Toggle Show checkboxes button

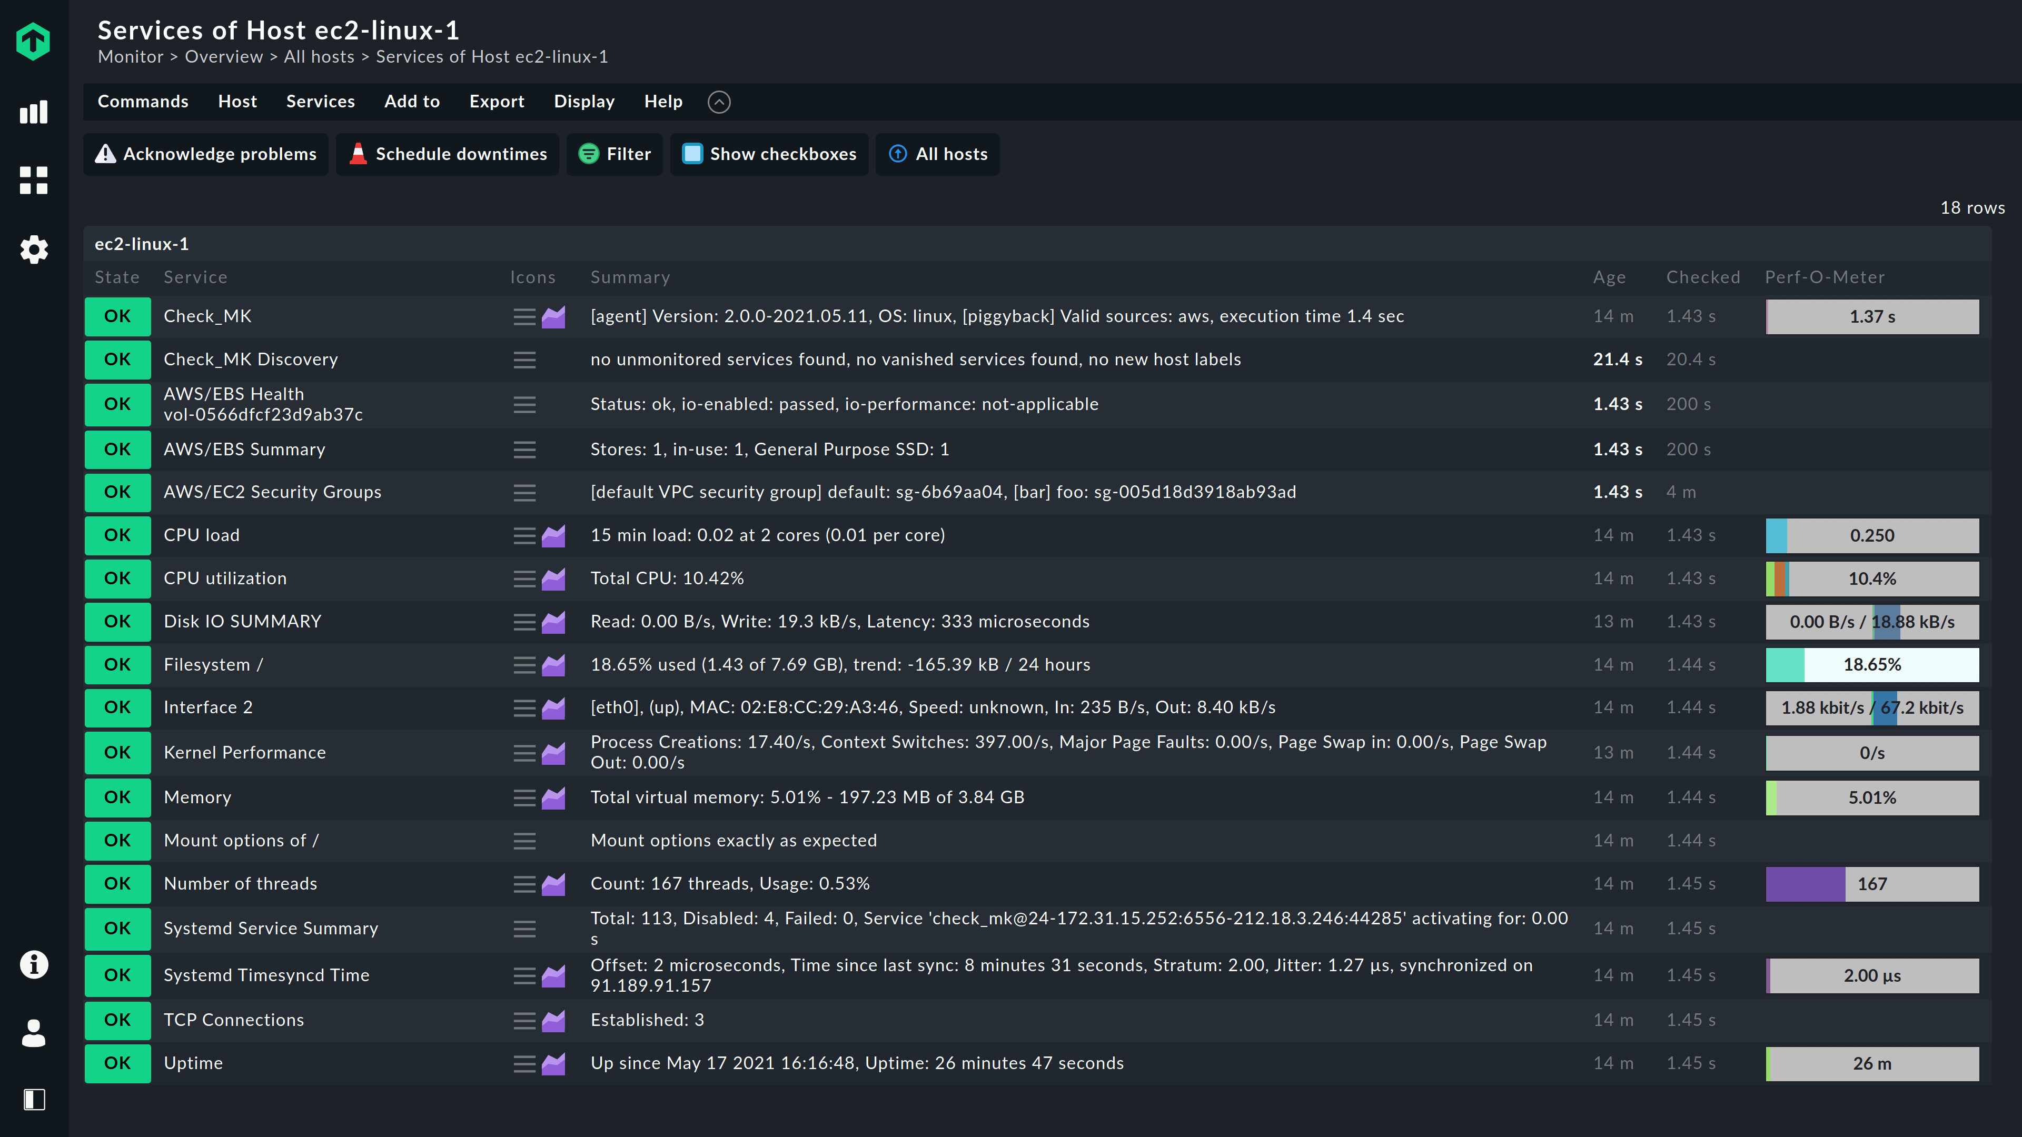pyautogui.click(x=768, y=155)
